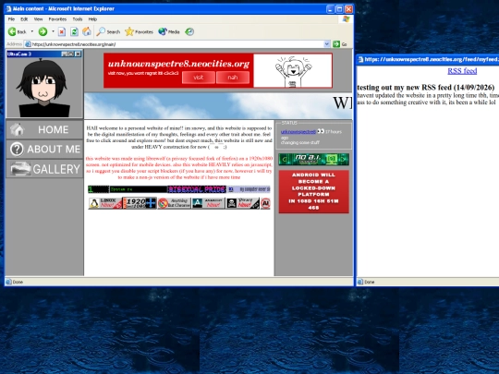The height and width of the screenshot is (374, 499).
Task: Click the 'HAII welcome' intro paragraph
Action: (x=179, y=138)
